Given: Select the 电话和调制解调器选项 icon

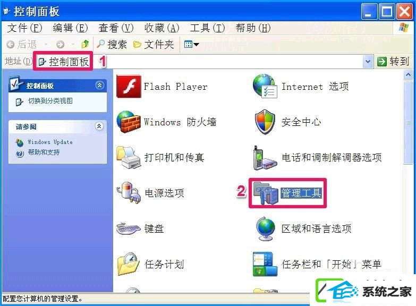Looking at the screenshot, I should (x=265, y=158).
